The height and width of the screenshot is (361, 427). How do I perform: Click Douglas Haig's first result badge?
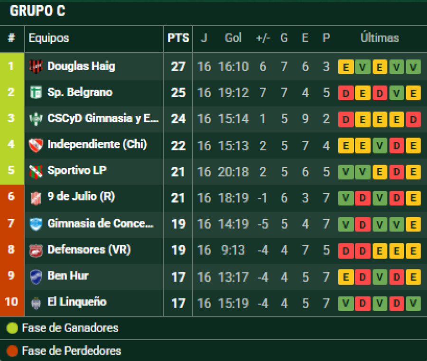[x=346, y=67]
